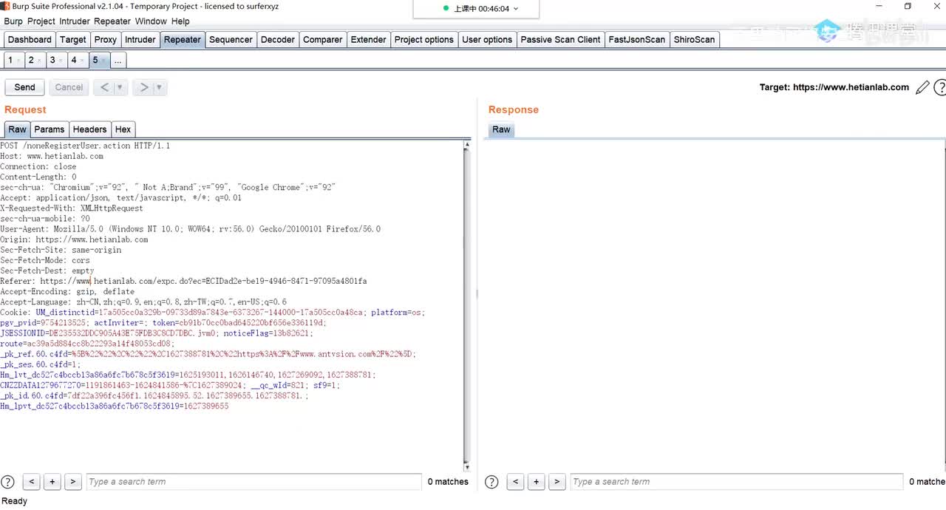Click the Referer header line
Screen dimensions: 946x510
[183, 281]
